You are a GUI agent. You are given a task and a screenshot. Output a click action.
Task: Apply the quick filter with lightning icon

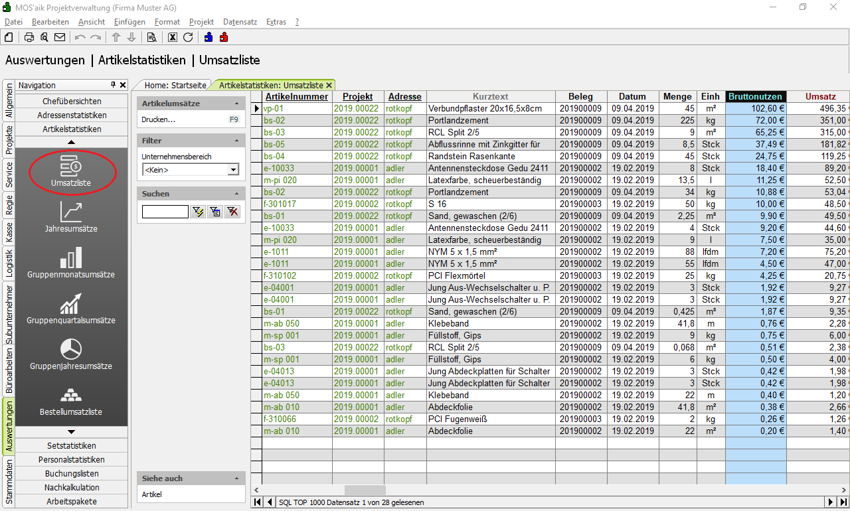pyautogui.click(x=198, y=212)
